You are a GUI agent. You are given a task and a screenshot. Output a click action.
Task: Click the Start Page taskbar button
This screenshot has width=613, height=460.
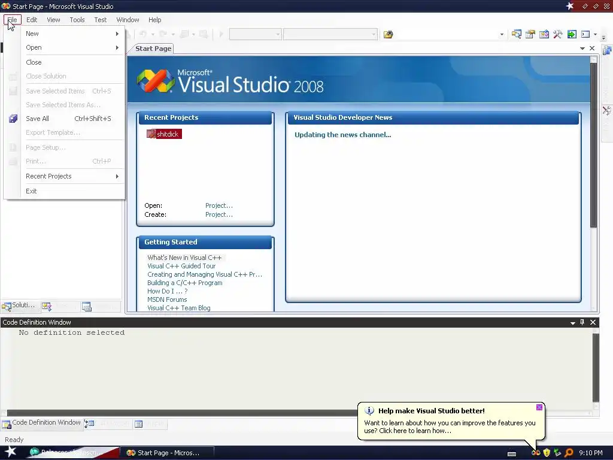click(x=167, y=453)
